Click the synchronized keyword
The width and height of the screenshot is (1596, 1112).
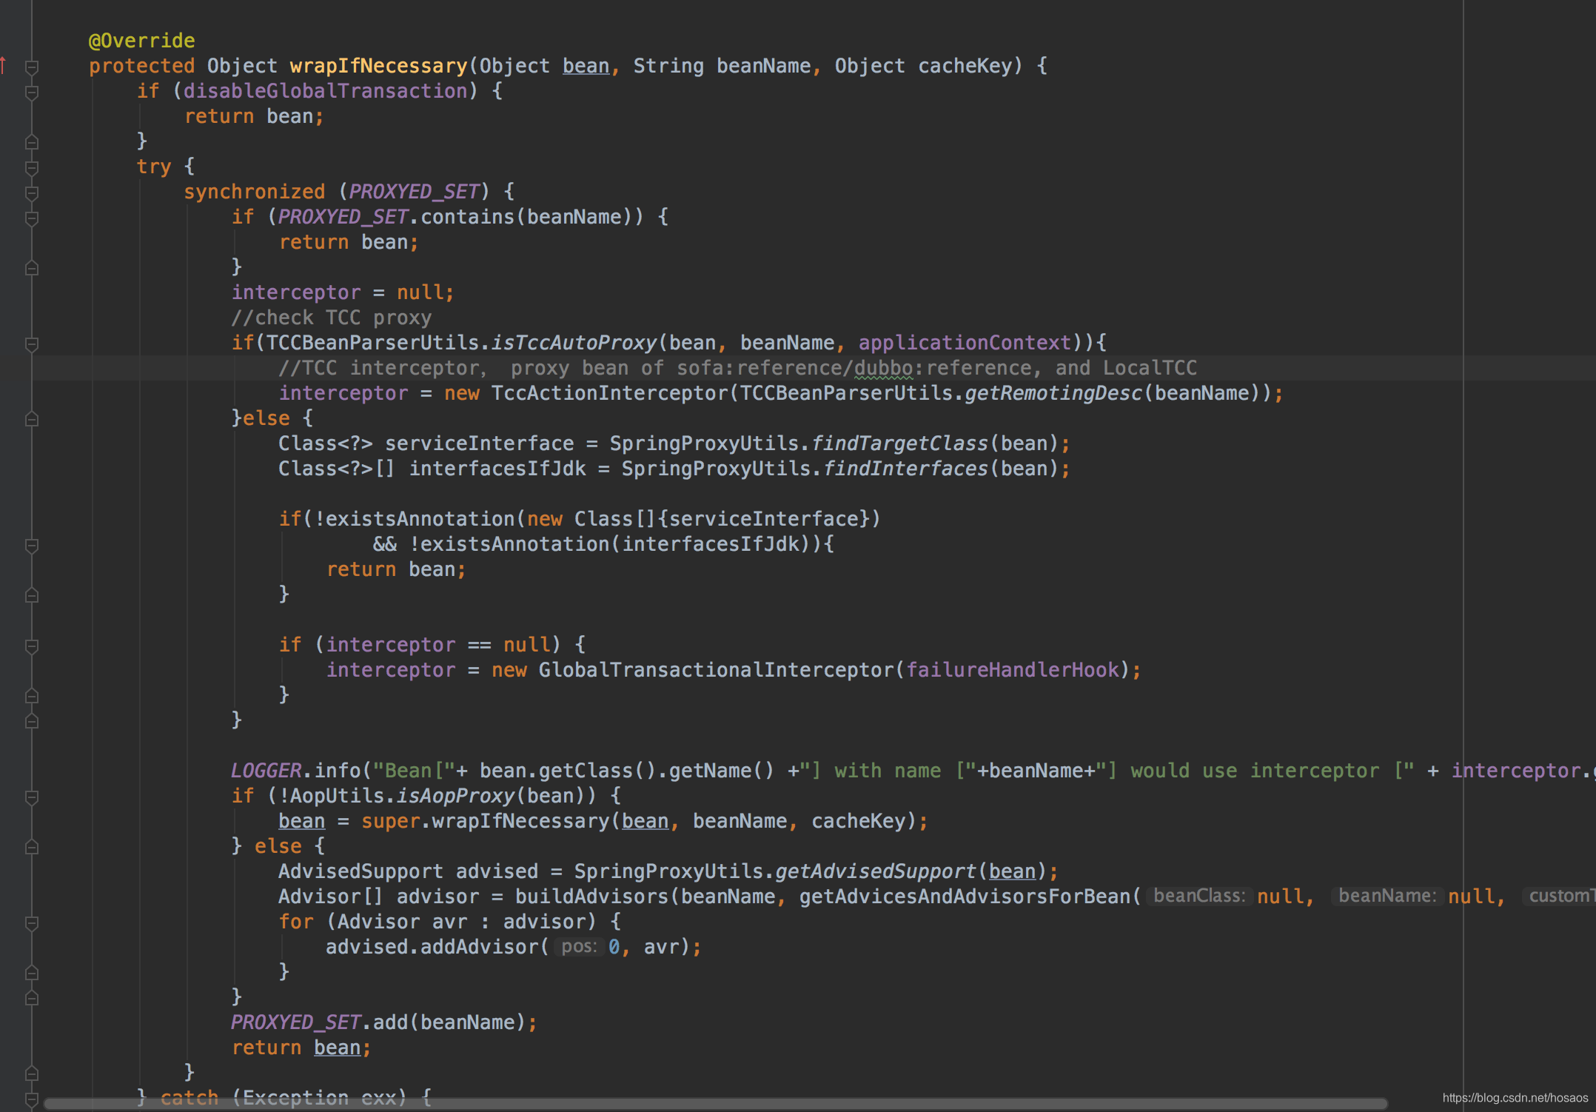click(x=254, y=192)
